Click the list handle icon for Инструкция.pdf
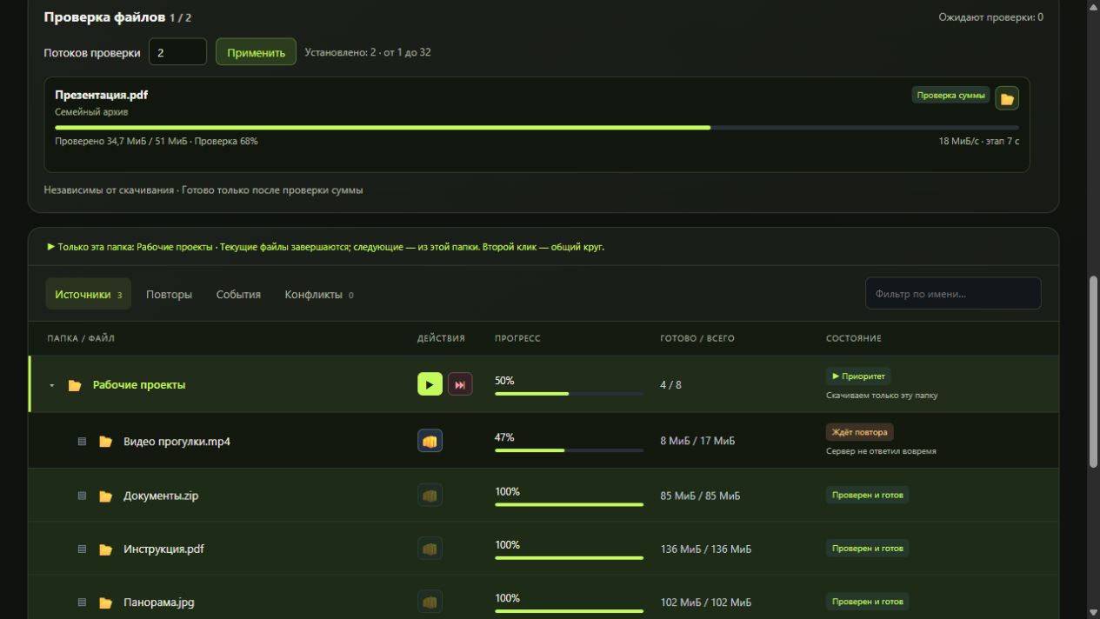This screenshot has height=619, width=1100. 83,549
